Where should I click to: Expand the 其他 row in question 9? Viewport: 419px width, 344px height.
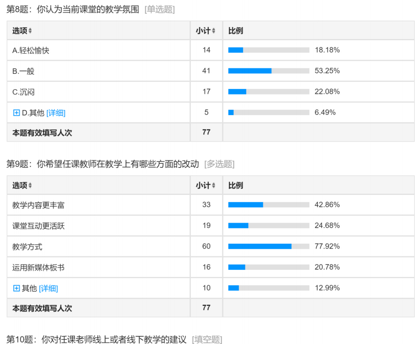pos(16,288)
